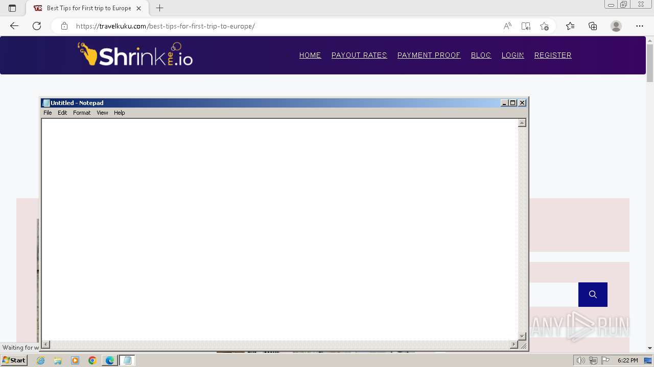The width and height of the screenshot is (654, 367).
Task: Open the Notepad Format menu
Action: click(x=82, y=113)
